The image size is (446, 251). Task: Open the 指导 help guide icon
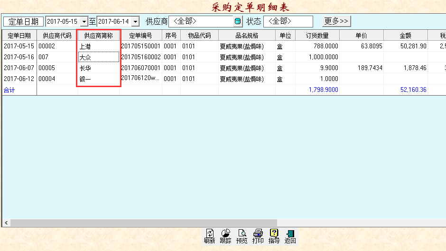click(274, 236)
